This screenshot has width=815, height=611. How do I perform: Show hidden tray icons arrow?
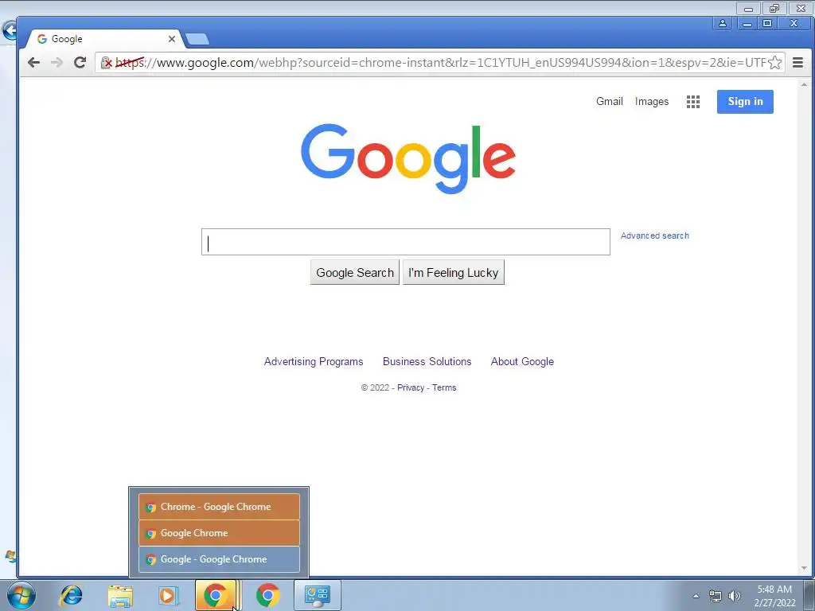click(x=696, y=596)
